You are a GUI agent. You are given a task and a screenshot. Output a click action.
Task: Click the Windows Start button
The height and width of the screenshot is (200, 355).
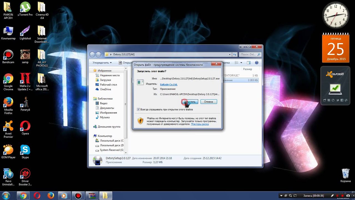coord(6,195)
